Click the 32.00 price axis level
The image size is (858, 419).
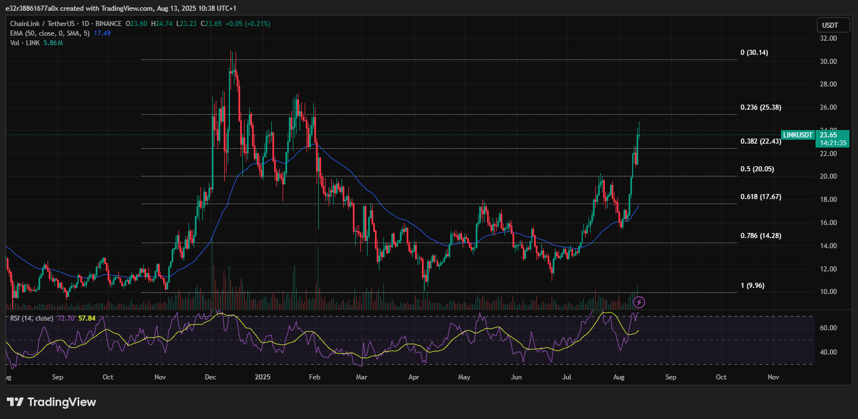click(829, 38)
